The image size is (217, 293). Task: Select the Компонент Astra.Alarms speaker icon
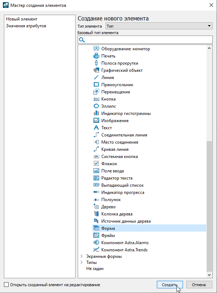click(x=96, y=243)
